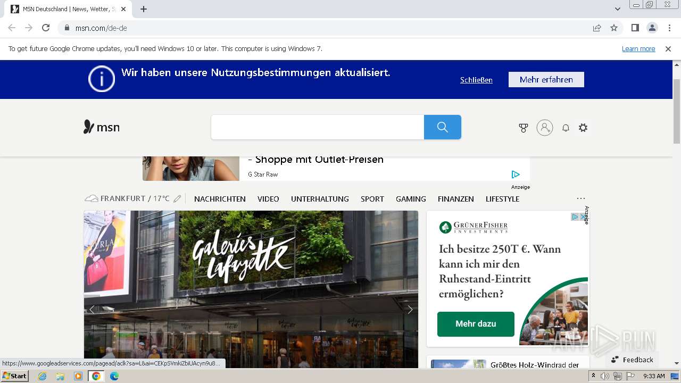Open Windows Media Player taskbar icon
The width and height of the screenshot is (681, 383).
click(78, 376)
